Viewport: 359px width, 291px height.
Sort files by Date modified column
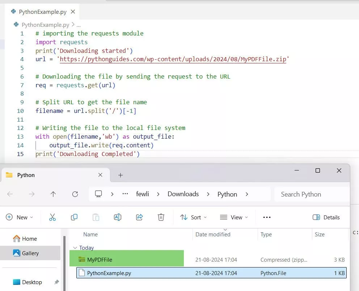tap(213, 235)
